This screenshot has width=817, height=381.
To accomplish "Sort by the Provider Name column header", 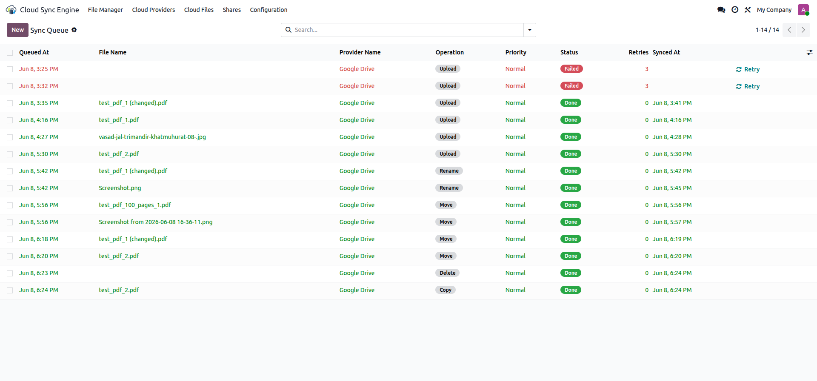I will 360,52.
